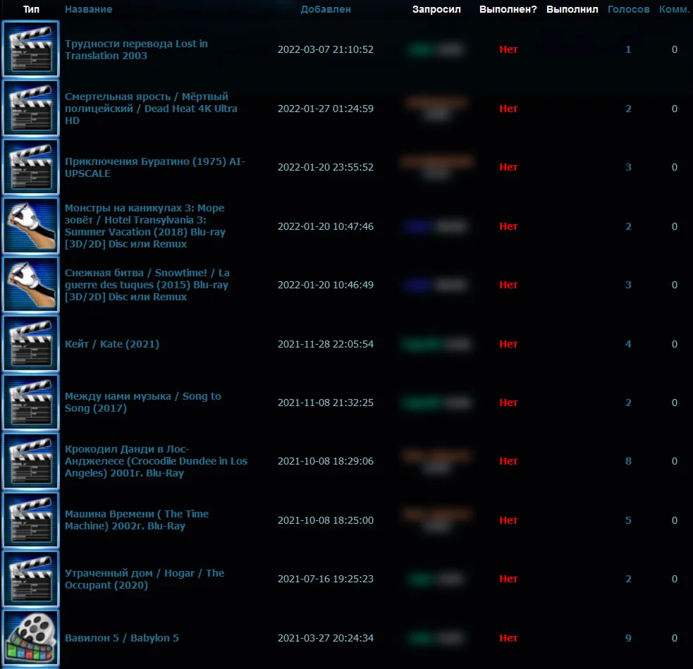The width and height of the screenshot is (693, 669).
Task: Click date 2022-01-20 10:47:46
Action: (325, 226)
